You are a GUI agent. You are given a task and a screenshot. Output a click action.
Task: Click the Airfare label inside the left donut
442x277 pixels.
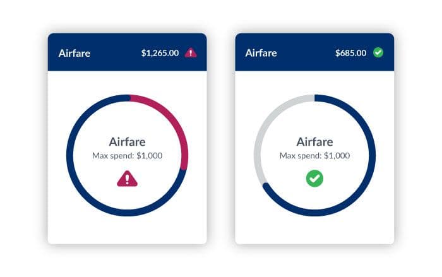tap(127, 141)
